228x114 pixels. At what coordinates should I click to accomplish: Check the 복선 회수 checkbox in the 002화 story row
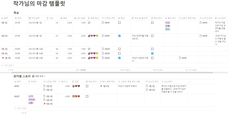point(87,96)
